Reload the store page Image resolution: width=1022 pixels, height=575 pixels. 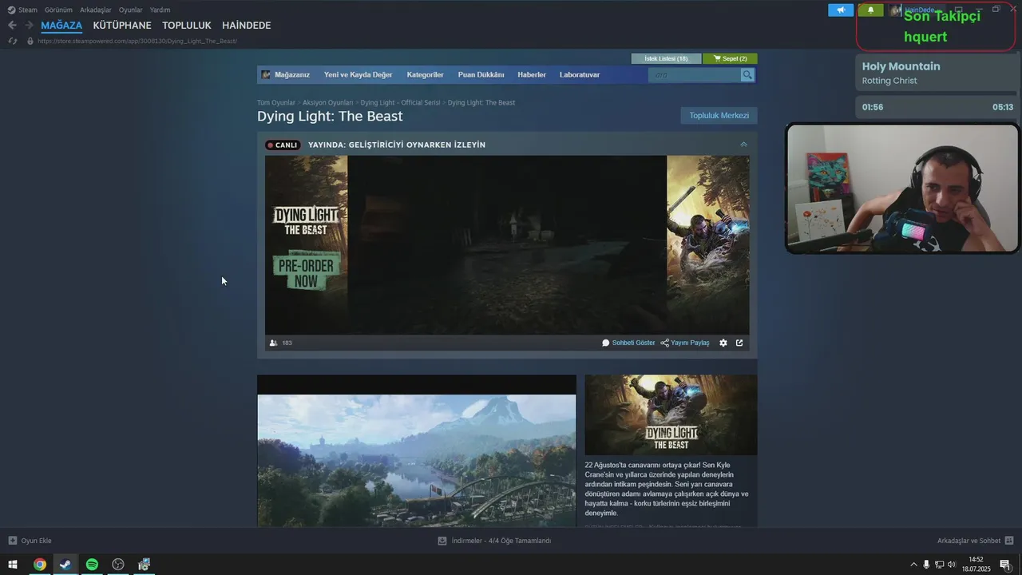(12, 41)
